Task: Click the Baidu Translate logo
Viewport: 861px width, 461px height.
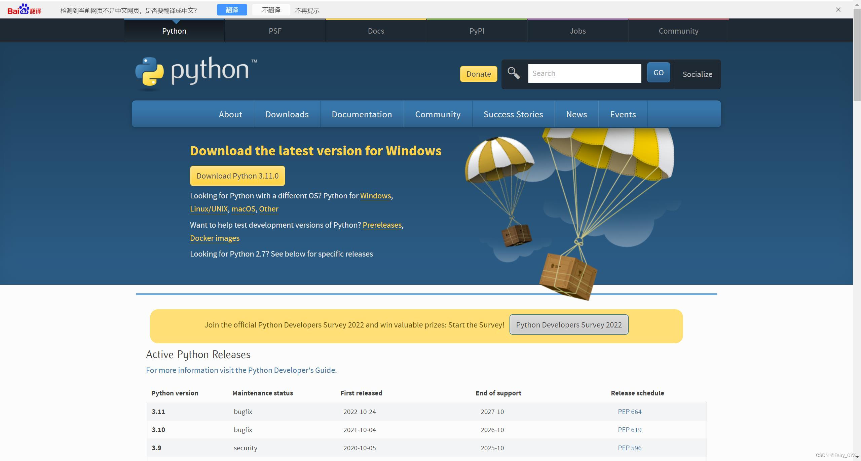Action: pyautogui.click(x=24, y=9)
